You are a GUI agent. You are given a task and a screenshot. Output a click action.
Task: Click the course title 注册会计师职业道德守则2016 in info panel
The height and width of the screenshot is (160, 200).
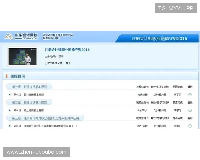click(x=67, y=50)
